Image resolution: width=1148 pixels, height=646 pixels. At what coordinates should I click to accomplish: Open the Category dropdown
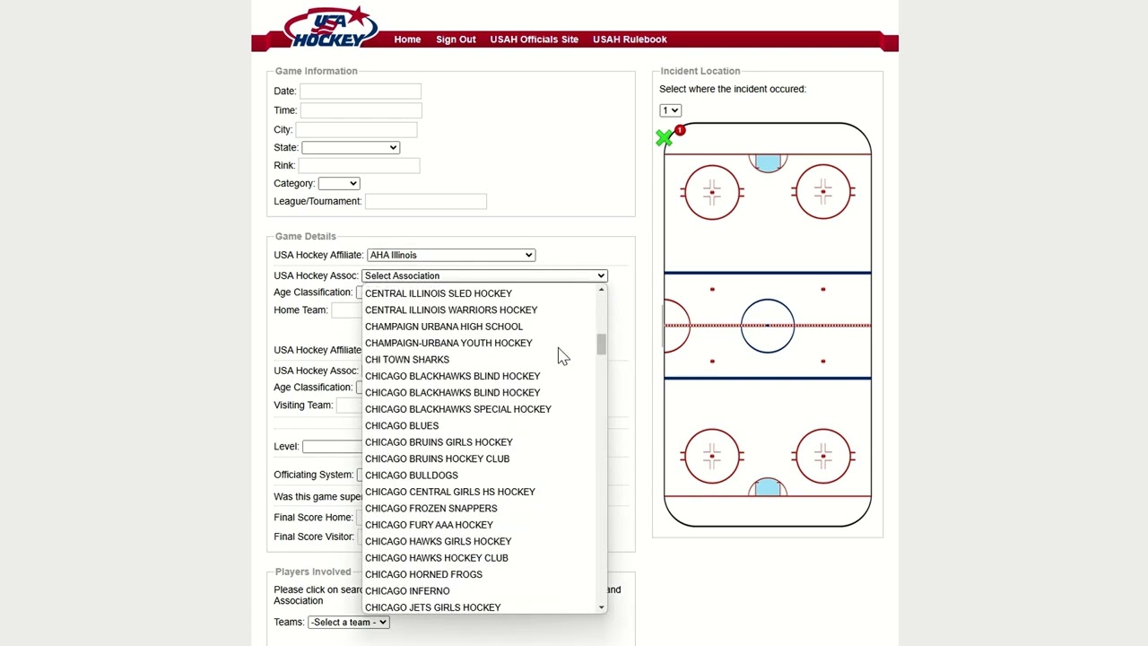338,183
